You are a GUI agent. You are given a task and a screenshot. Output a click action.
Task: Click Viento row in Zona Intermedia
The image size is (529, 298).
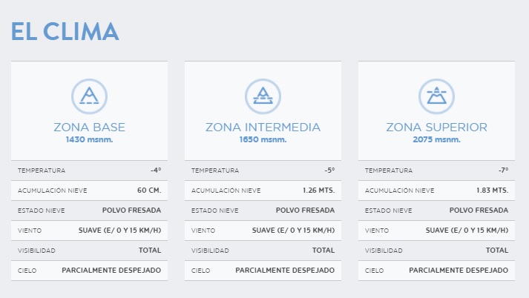(263, 231)
